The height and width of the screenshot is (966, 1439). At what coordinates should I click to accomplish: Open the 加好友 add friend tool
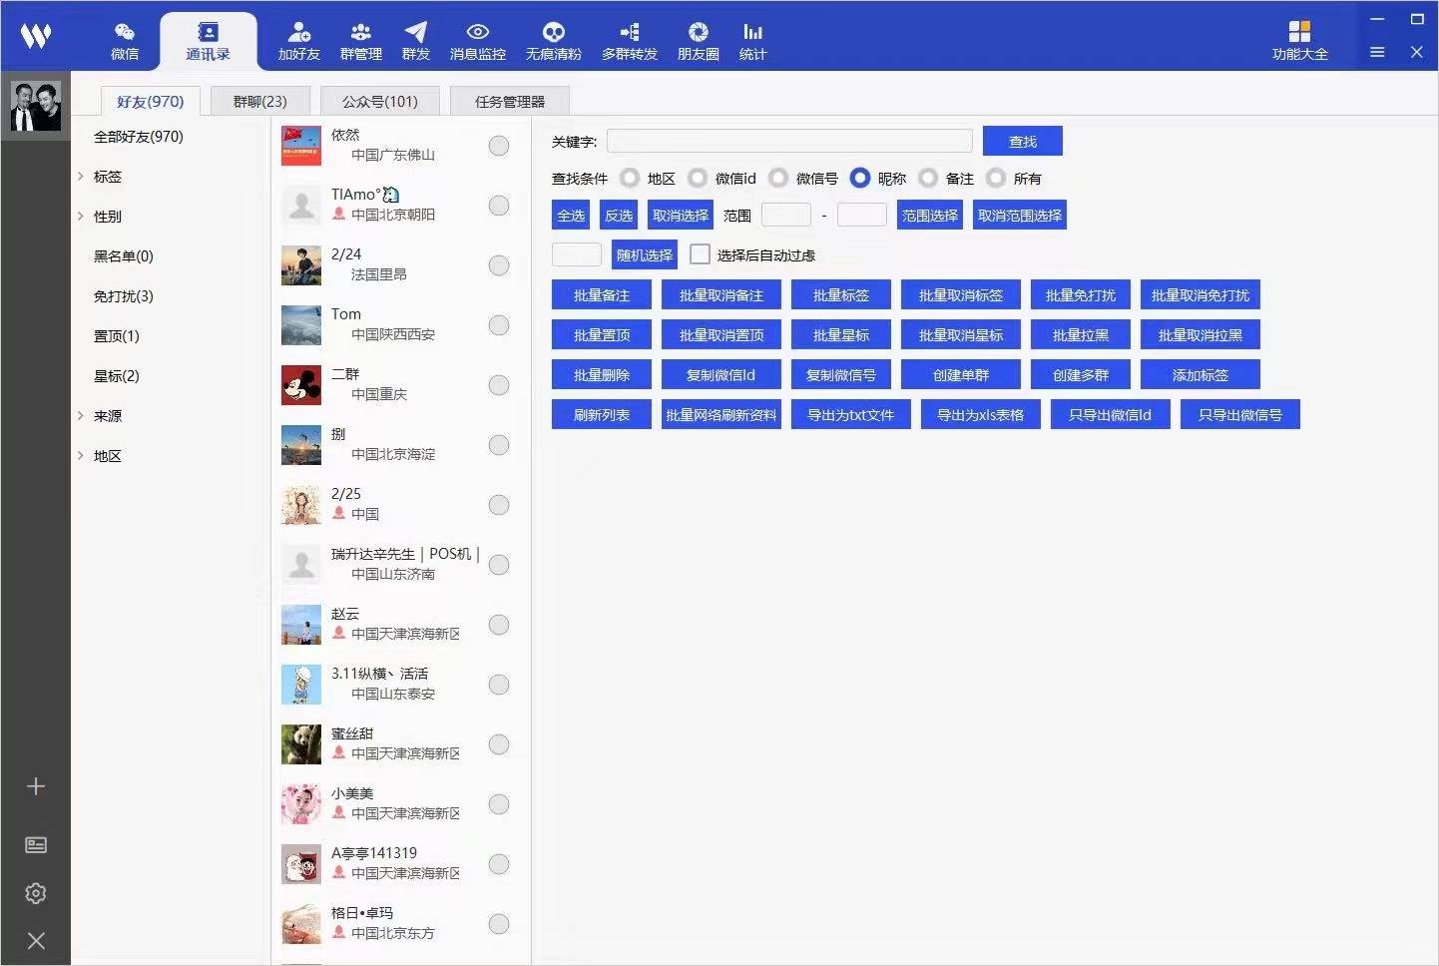point(298,42)
